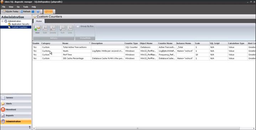The image size is (256, 130).
Task: Select the DB Cache Percentage counter row
Action: (144, 58)
